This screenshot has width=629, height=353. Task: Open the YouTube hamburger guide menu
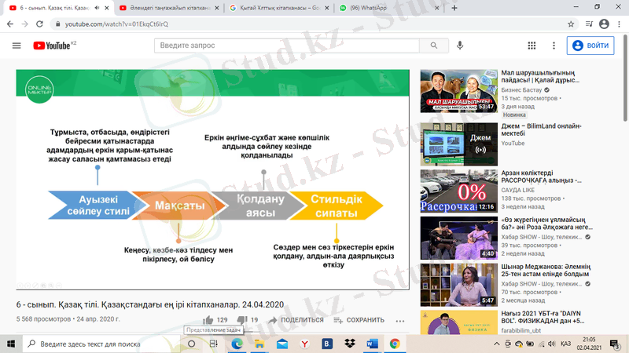tap(17, 45)
